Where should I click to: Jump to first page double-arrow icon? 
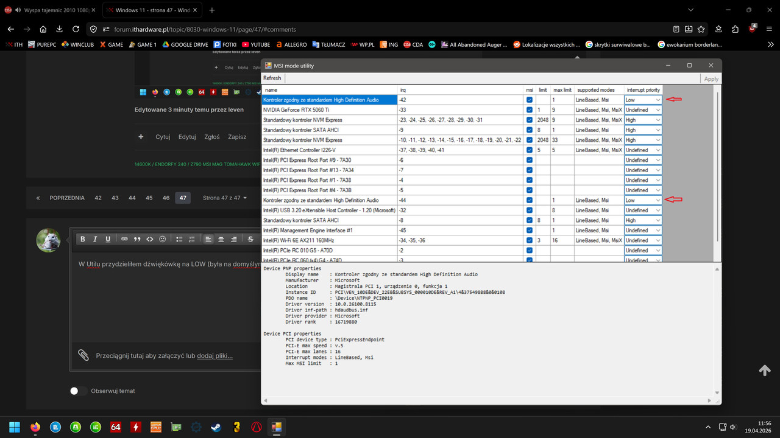pyautogui.click(x=38, y=198)
